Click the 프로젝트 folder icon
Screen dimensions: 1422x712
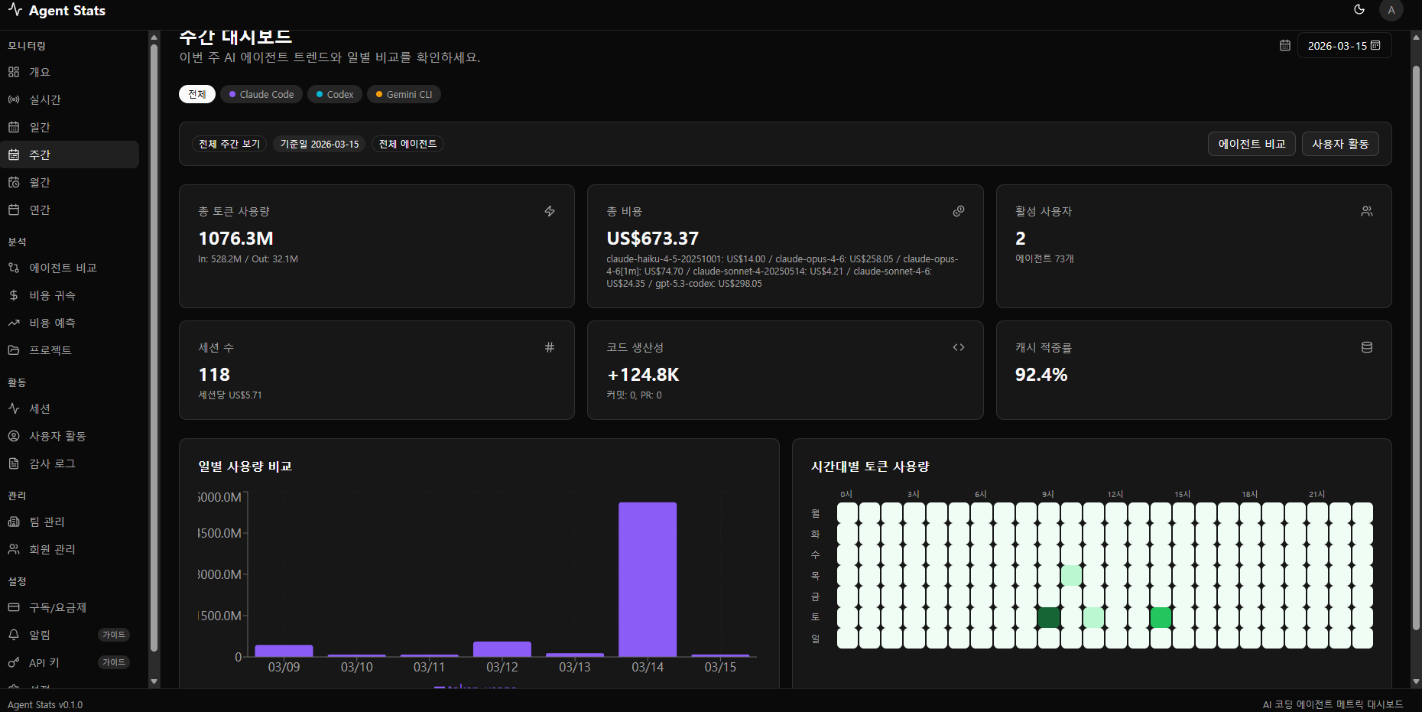coord(14,350)
